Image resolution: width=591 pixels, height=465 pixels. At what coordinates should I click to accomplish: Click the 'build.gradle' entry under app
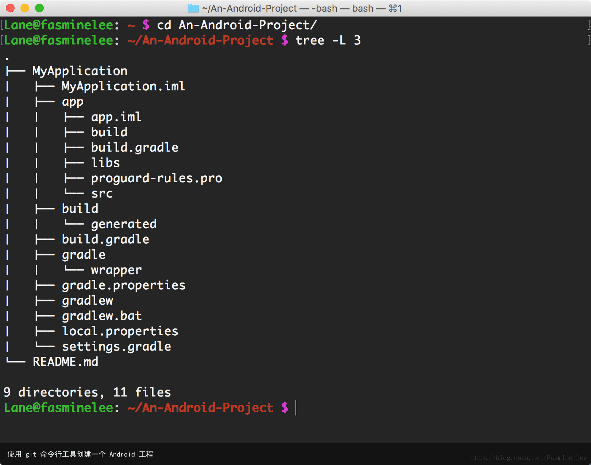click(135, 148)
